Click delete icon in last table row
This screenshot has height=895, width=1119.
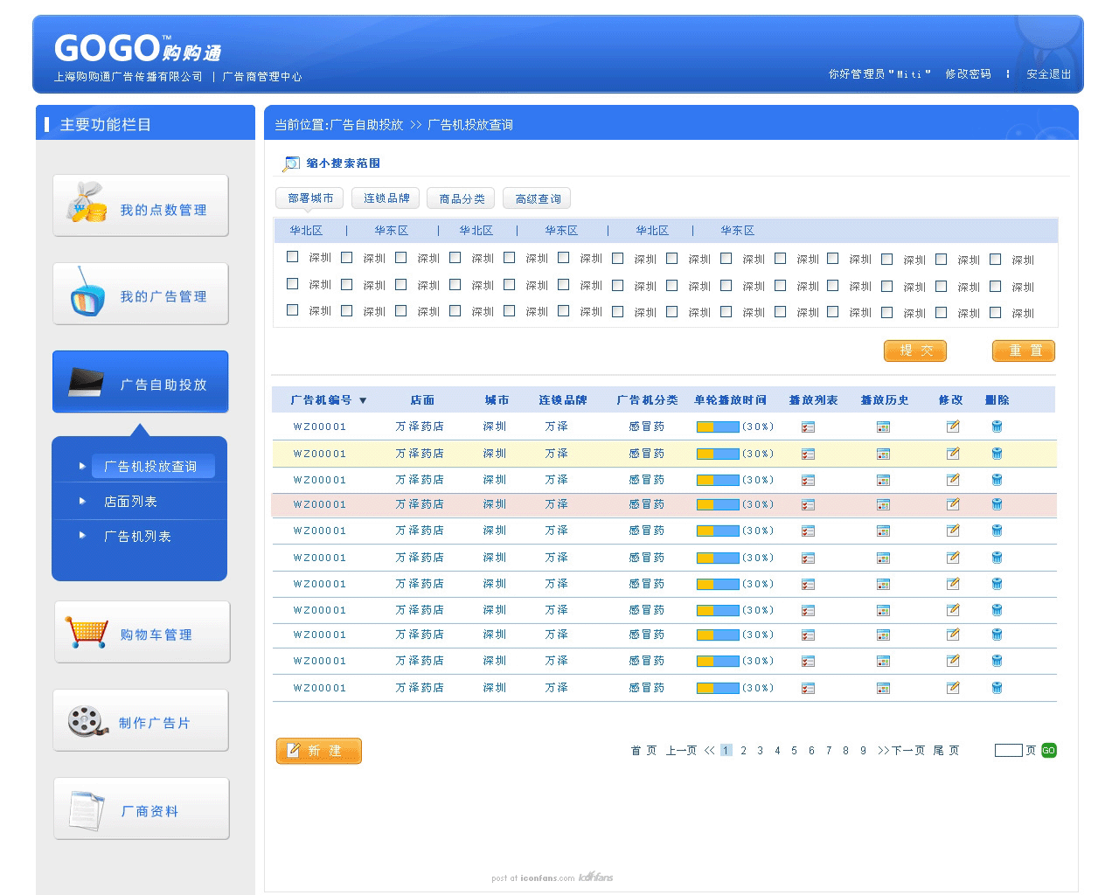[997, 688]
